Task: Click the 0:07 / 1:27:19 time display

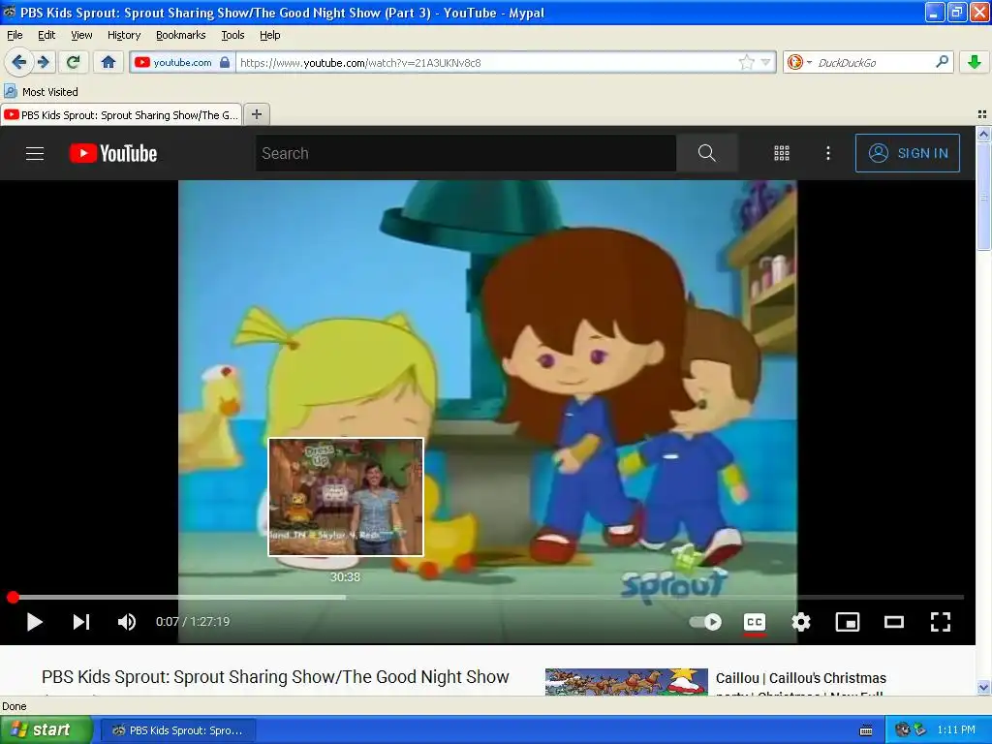Action: tap(193, 622)
